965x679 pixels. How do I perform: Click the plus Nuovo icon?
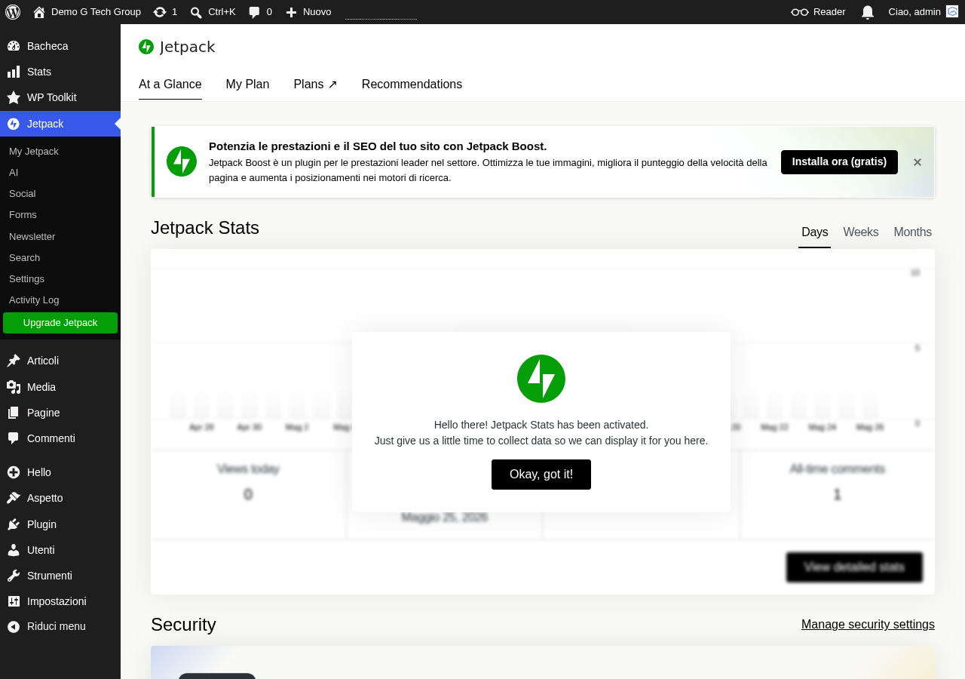pos(291,12)
